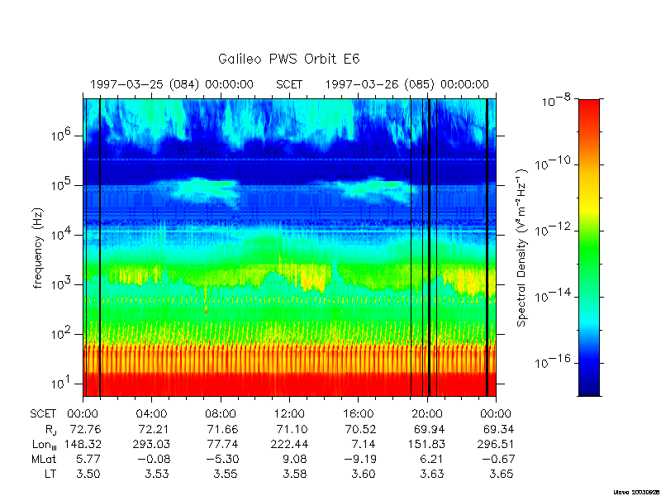Click the LT value 3.60
Screen dimensions: 661x496
point(364,474)
